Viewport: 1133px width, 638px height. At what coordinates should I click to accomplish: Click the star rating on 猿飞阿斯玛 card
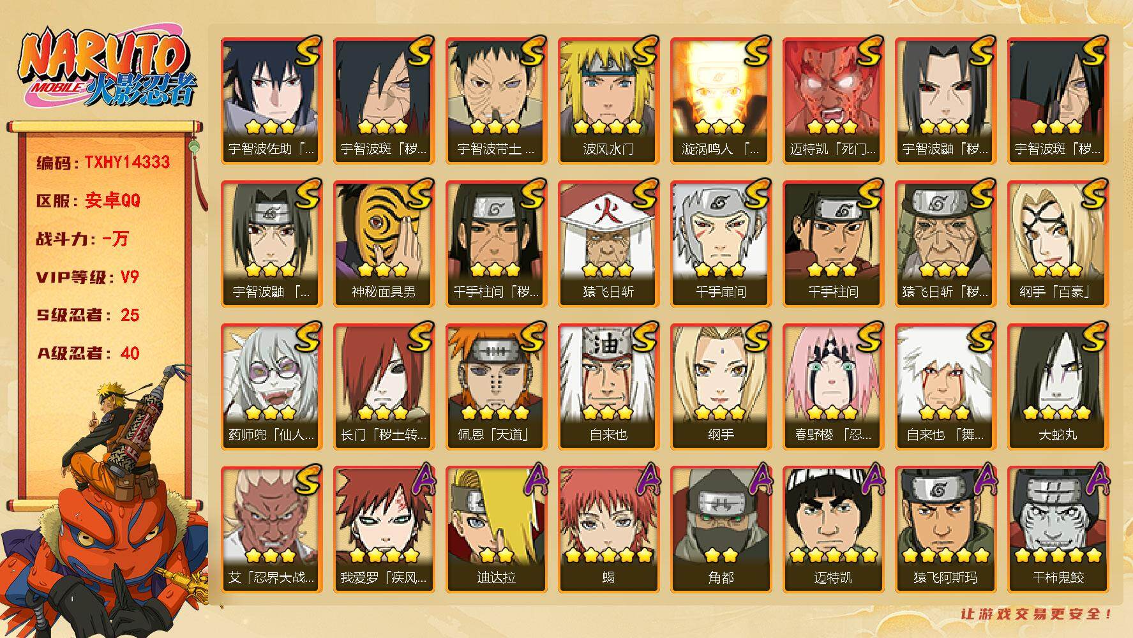click(945, 555)
